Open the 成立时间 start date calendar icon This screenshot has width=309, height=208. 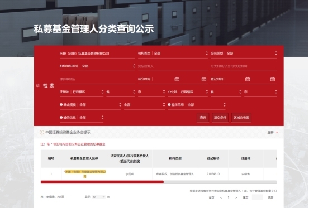click(177, 79)
